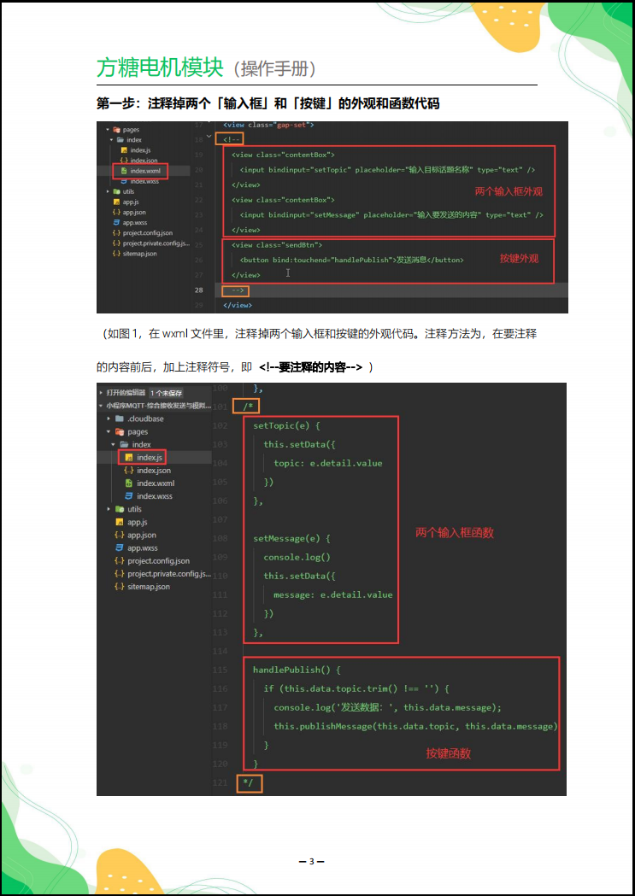The image size is (635, 896).
Task: Click the view class="sendBtn" line
Action: tap(277, 245)
